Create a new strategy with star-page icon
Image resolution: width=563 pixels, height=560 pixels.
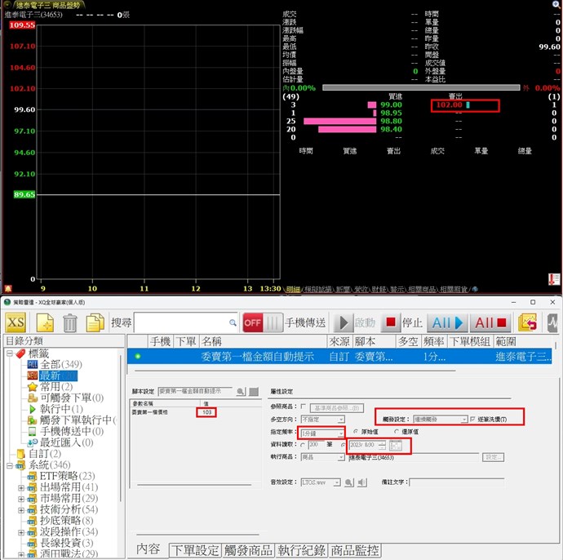point(45,322)
